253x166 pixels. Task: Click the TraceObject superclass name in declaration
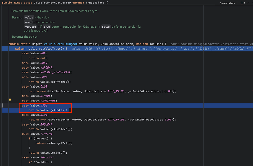coord(95,3)
